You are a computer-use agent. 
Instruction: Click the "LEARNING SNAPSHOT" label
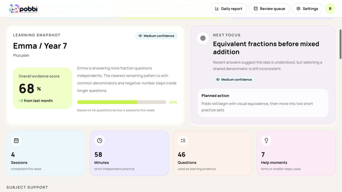click(37, 35)
